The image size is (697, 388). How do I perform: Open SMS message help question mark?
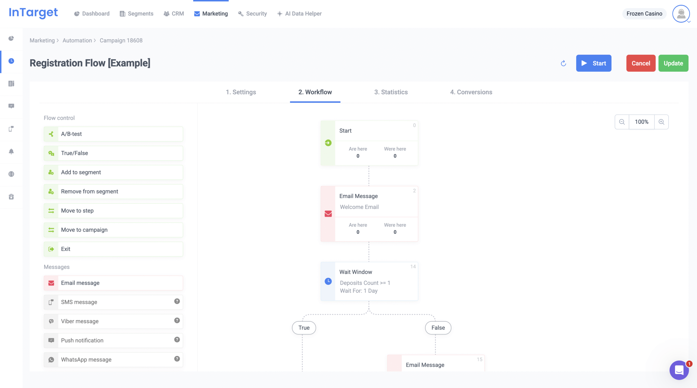coord(177,301)
